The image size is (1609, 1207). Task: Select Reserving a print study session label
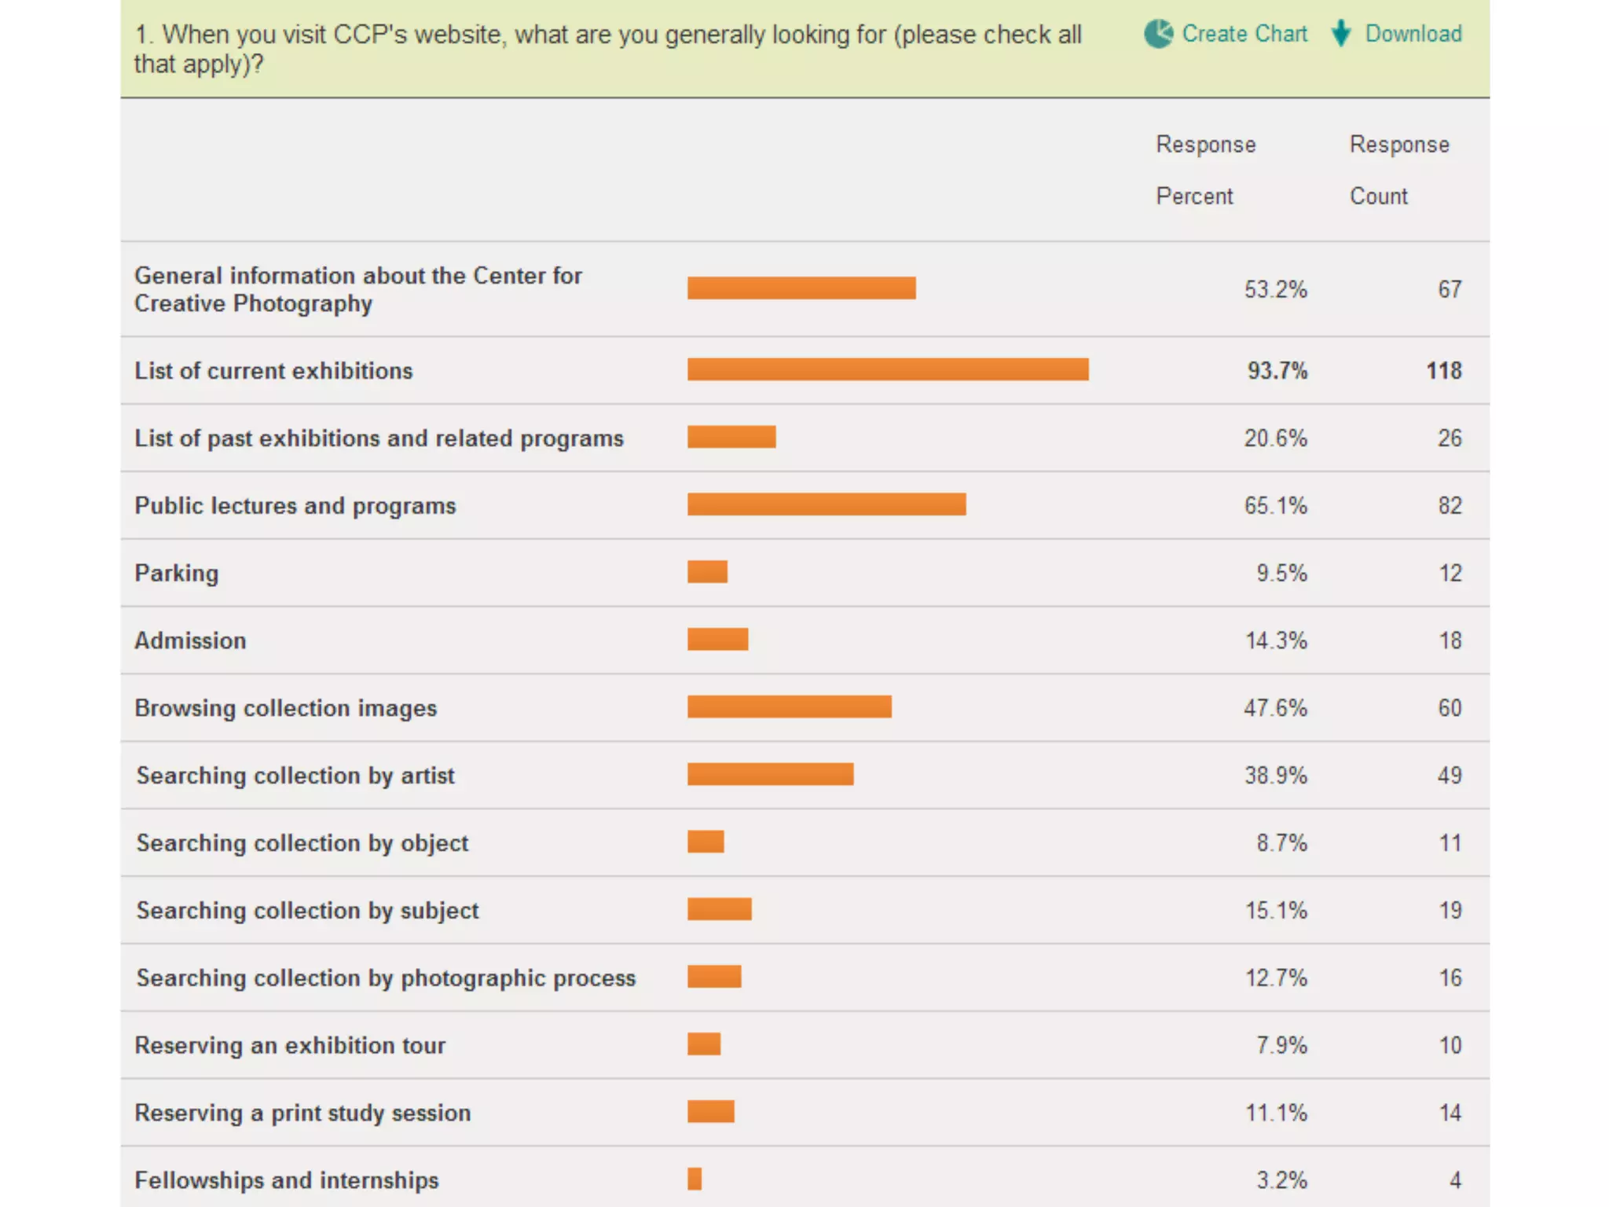click(x=302, y=1113)
